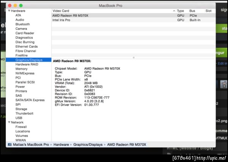This screenshot has height=162, width=228.
Task: Open the Storage entry
Action: coord(21,109)
